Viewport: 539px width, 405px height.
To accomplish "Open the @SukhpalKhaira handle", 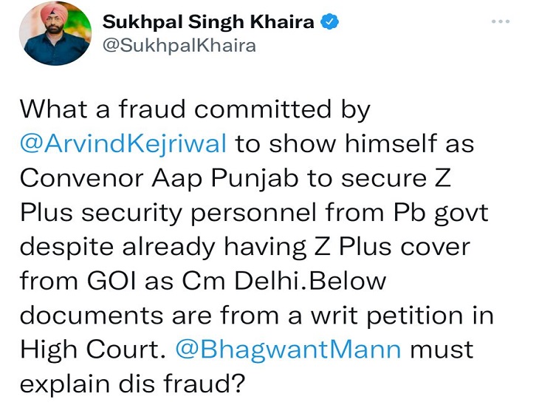I will pos(179,46).
